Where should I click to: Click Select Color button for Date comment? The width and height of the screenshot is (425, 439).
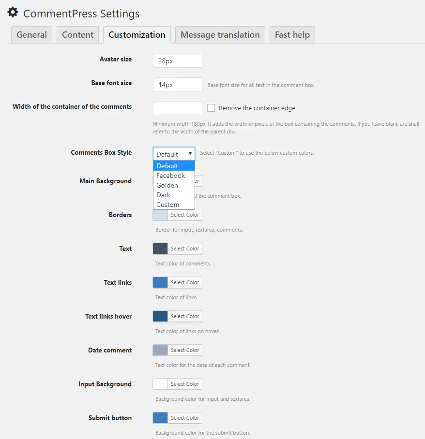click(185, 350)
